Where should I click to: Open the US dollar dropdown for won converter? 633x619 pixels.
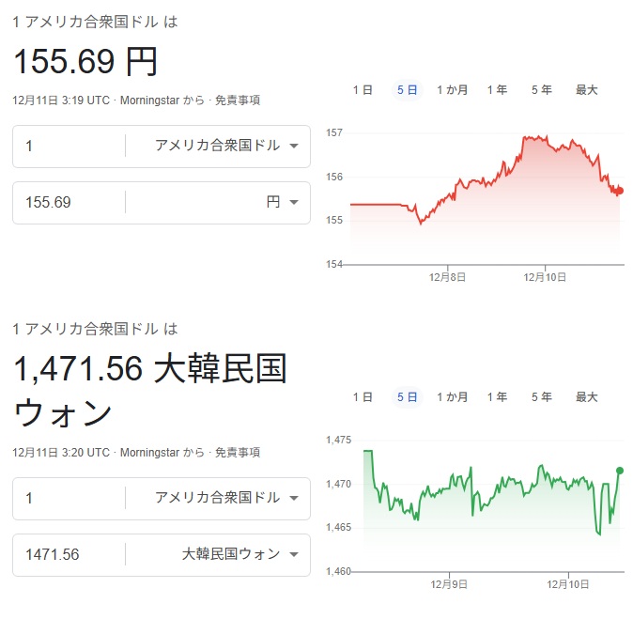[225, 498]
